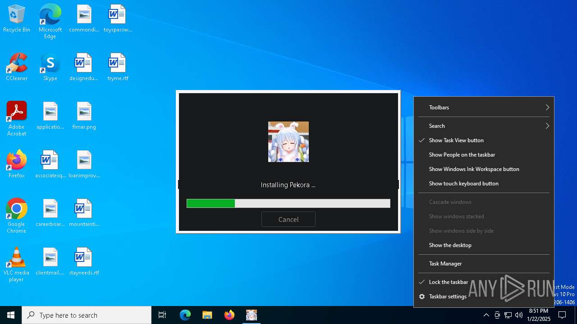
Task: Open the Adobe Acrobat desktop shortcut
Action: click(x=17, y=119)
